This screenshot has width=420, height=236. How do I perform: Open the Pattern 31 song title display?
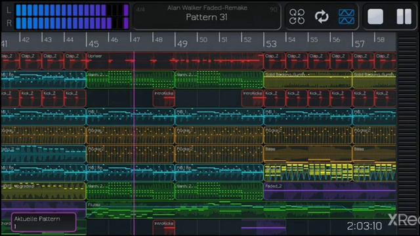click(207, 17)
